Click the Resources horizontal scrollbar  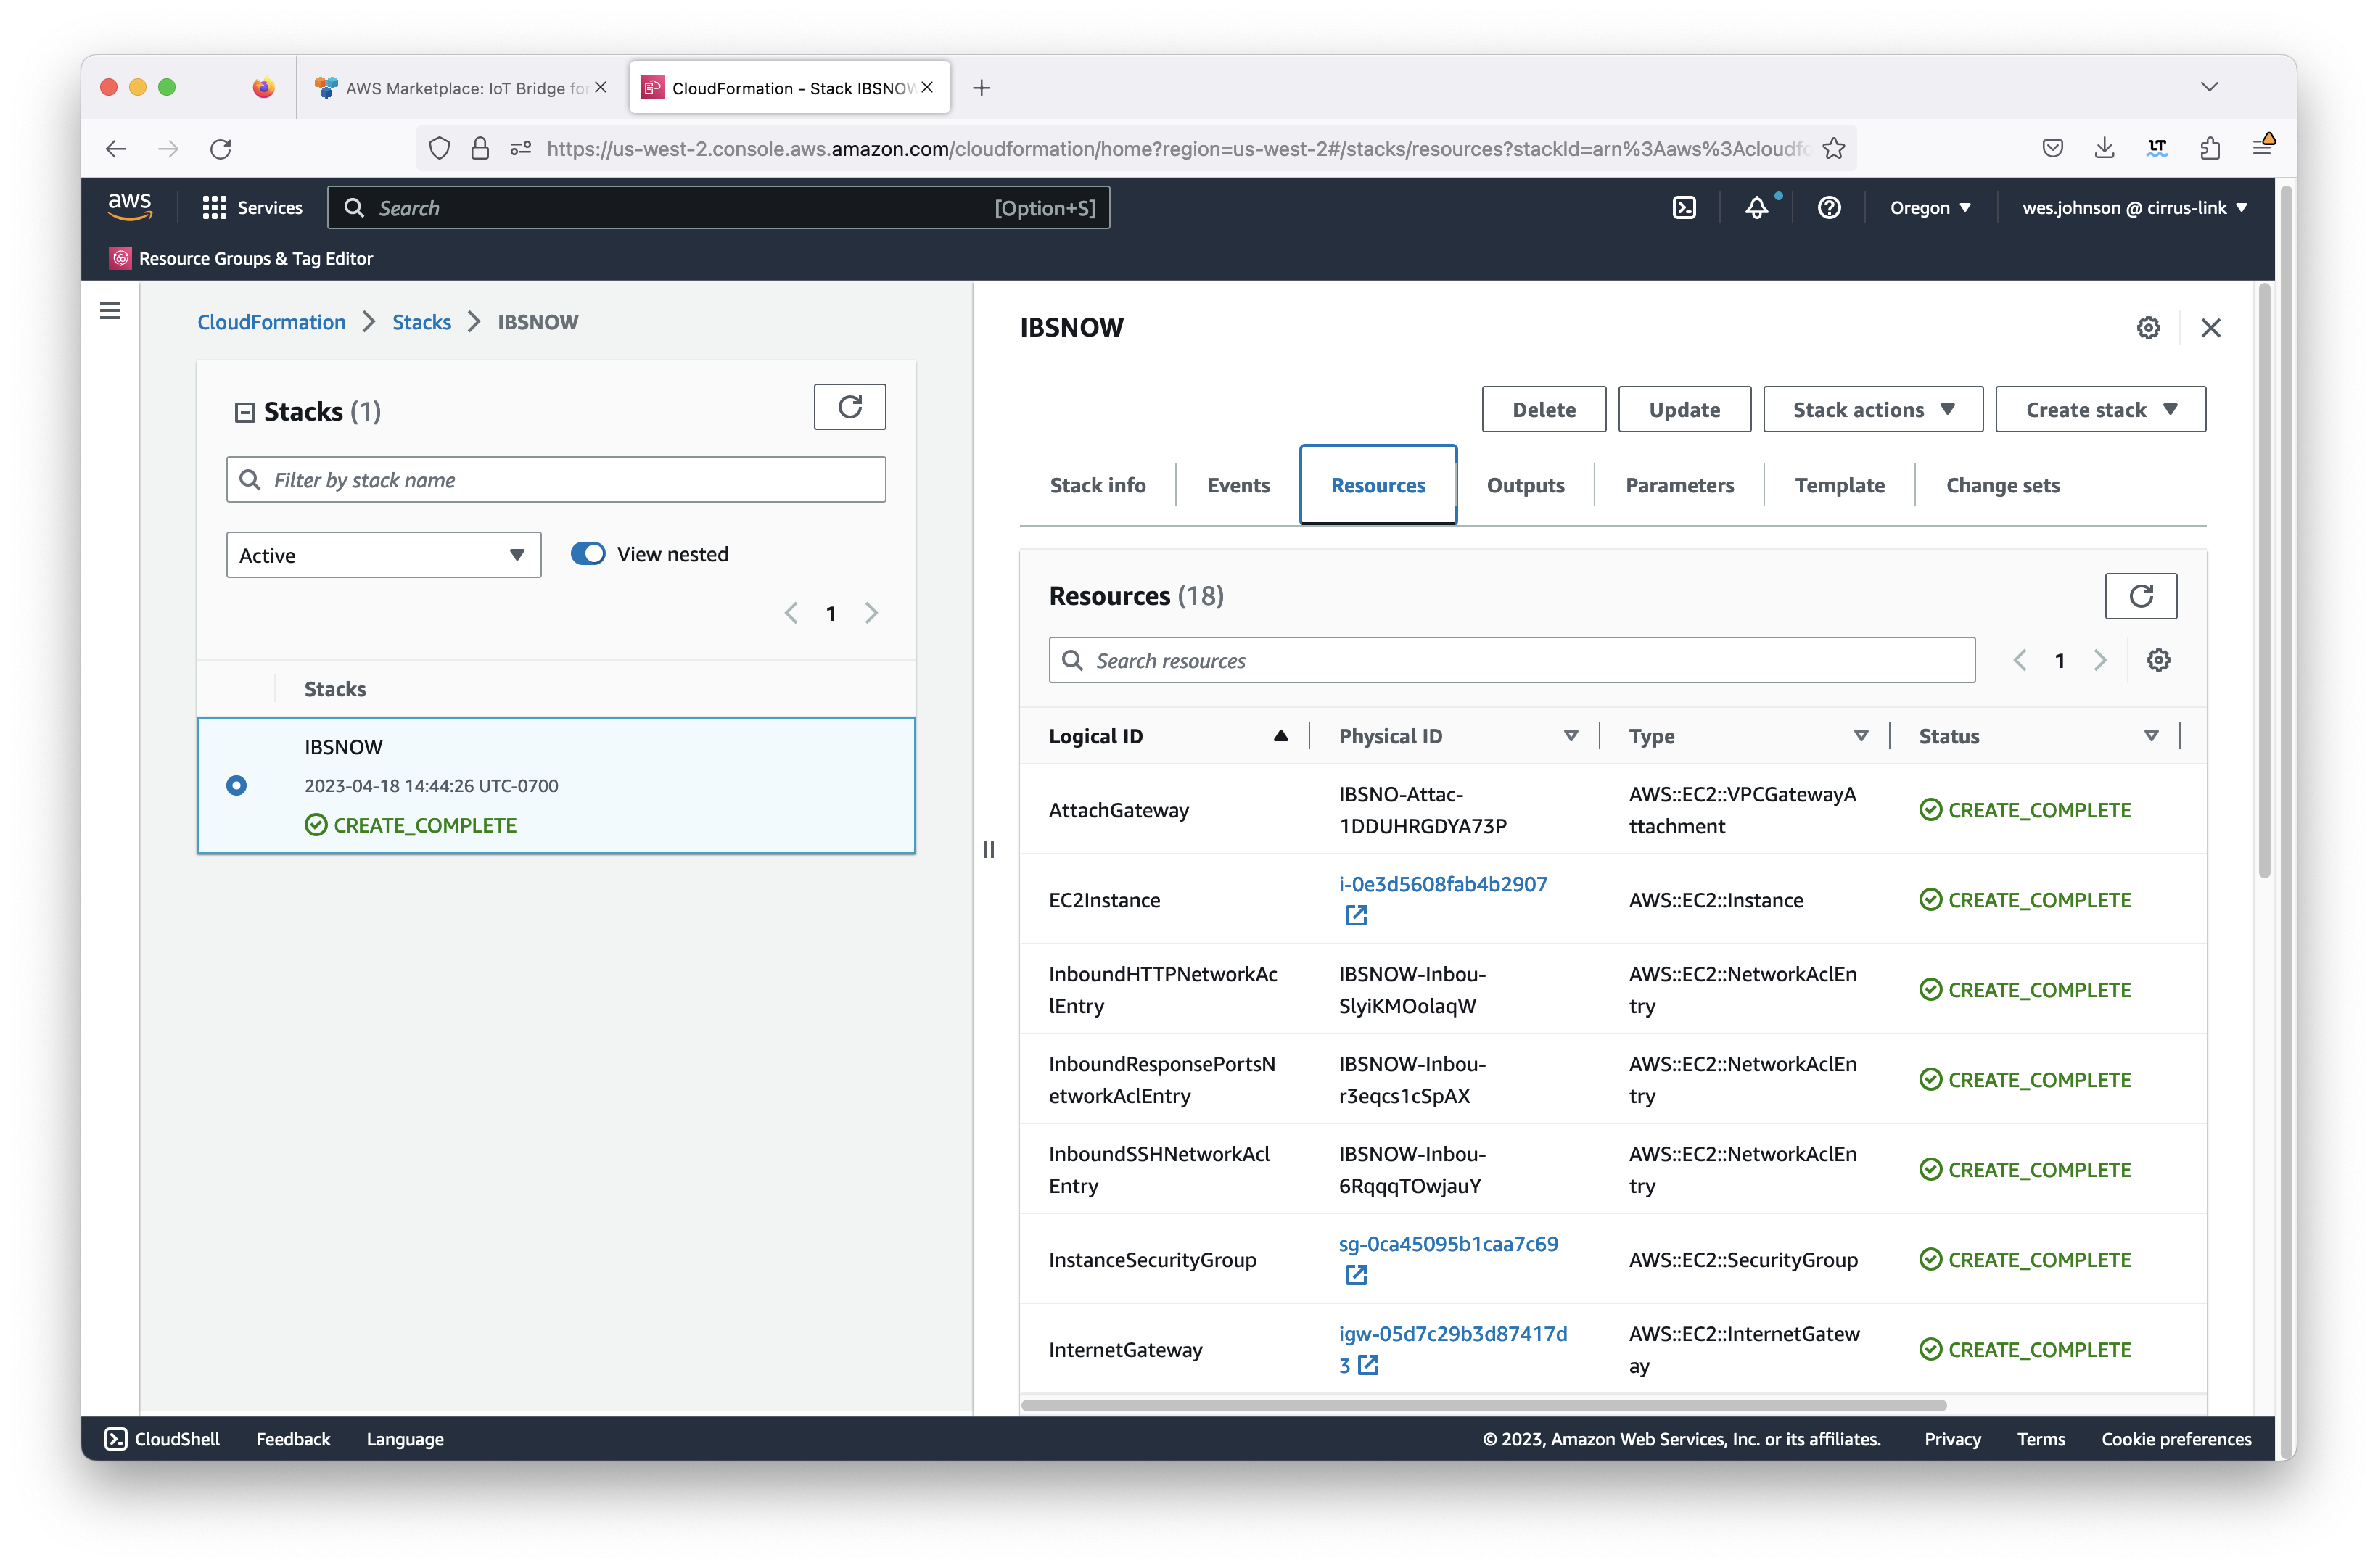1483,1405
